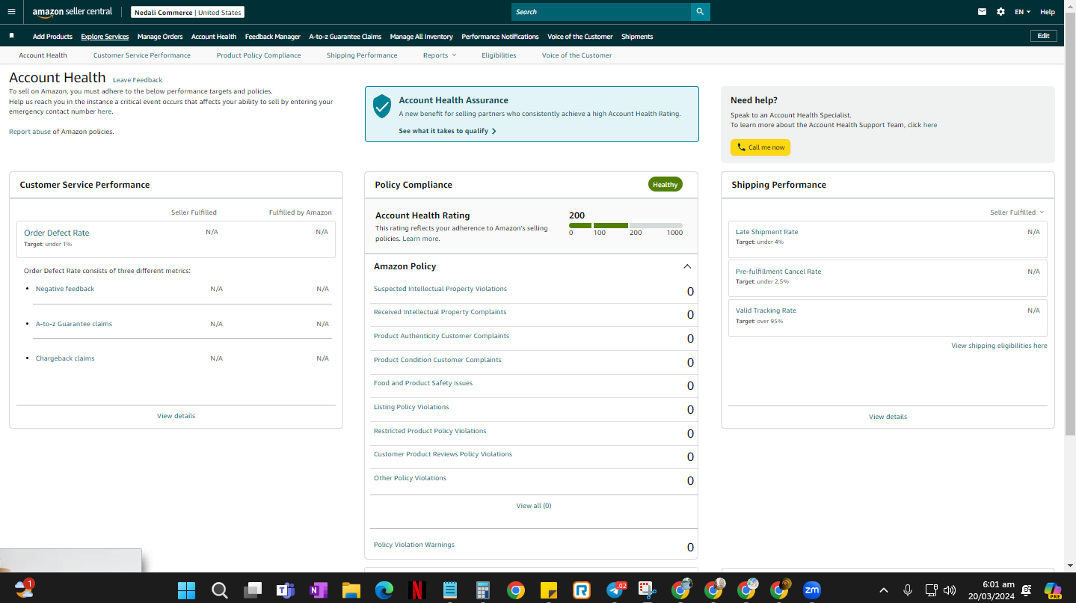Open Shipments in the top menu

pyautogui.click(x=637, y=37)
